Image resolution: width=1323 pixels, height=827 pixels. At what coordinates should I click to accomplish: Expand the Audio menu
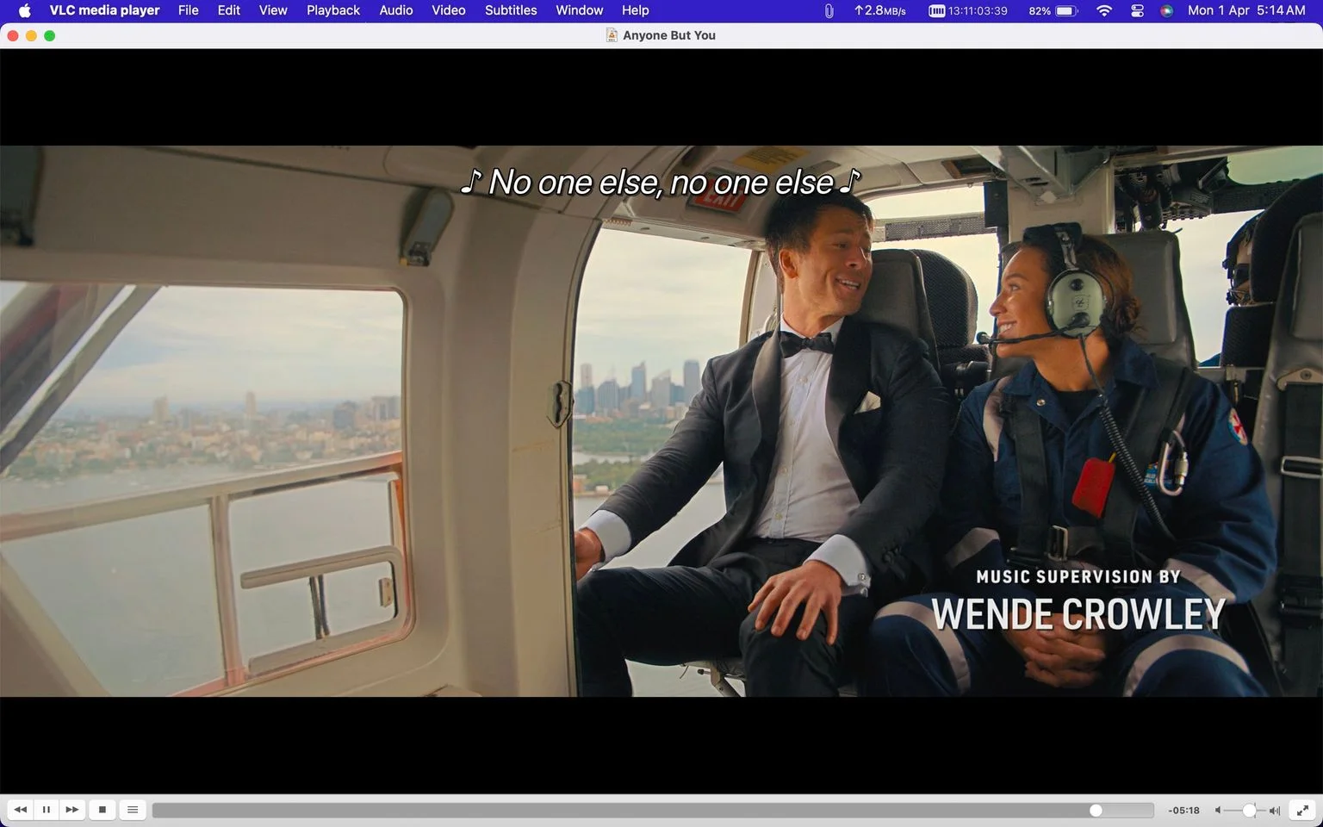pyautogui.click(x=396, y=10)
